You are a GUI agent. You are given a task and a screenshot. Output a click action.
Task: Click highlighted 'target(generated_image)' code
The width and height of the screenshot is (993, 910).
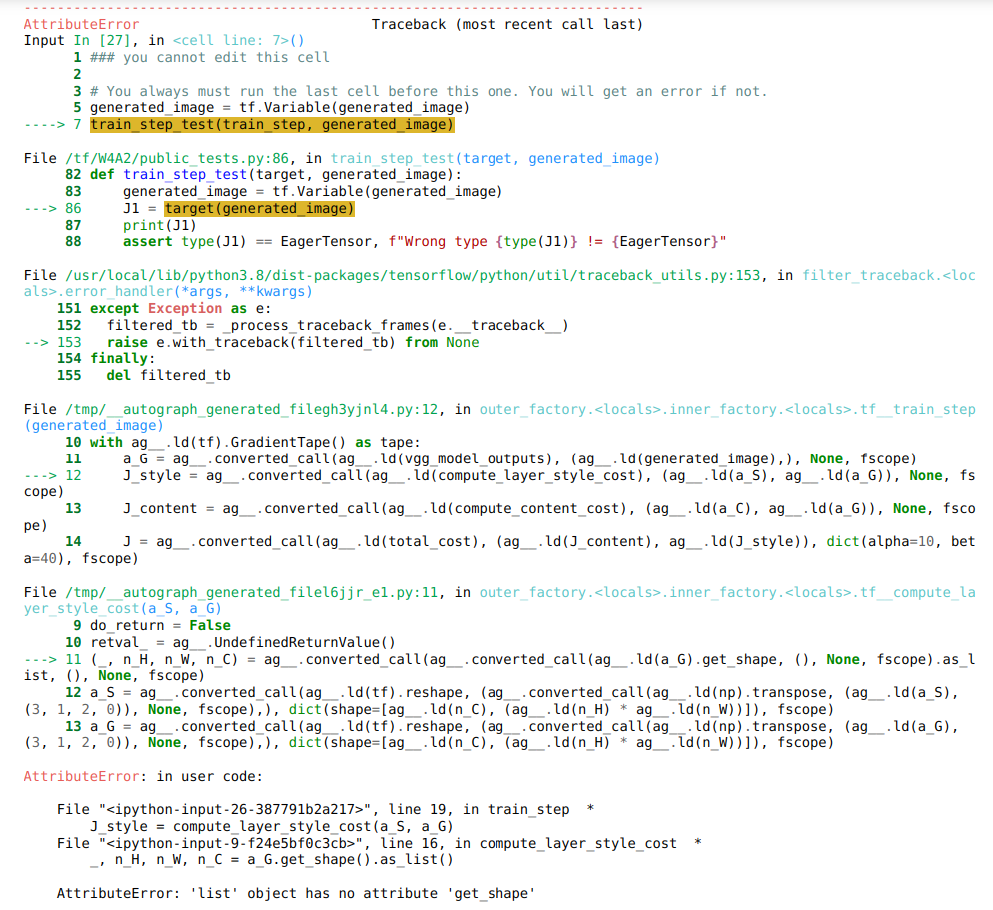tap(259, 209)
